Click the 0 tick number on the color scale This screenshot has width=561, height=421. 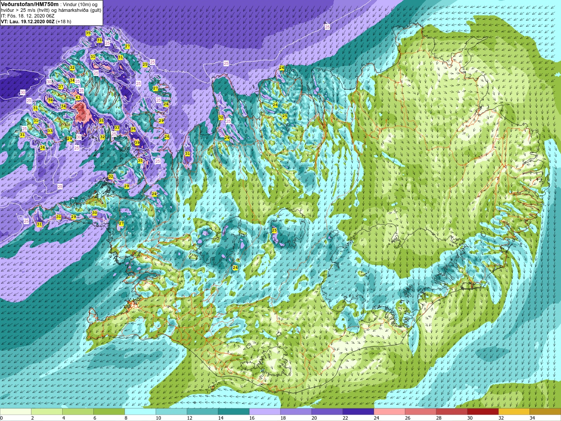click(2, 418)
